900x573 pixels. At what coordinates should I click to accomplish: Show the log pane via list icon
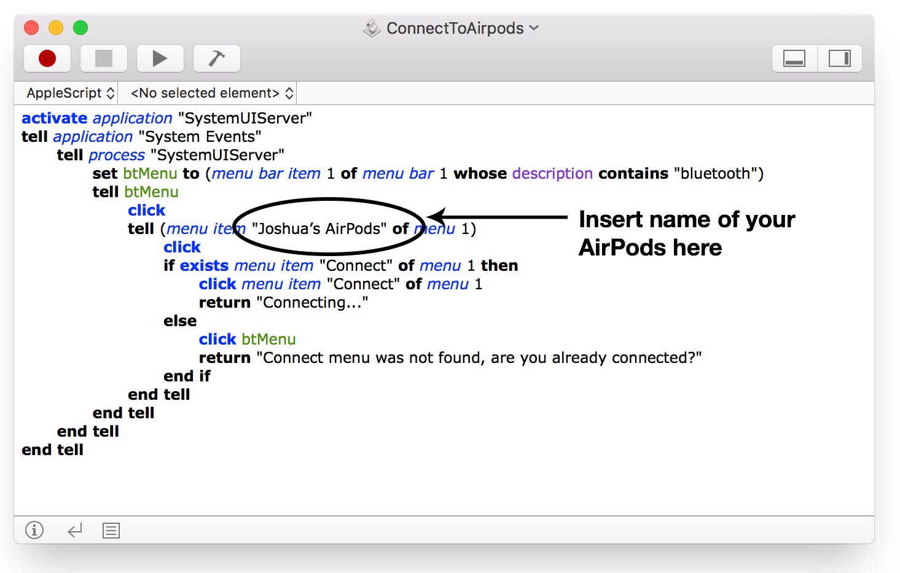[111, 530]
